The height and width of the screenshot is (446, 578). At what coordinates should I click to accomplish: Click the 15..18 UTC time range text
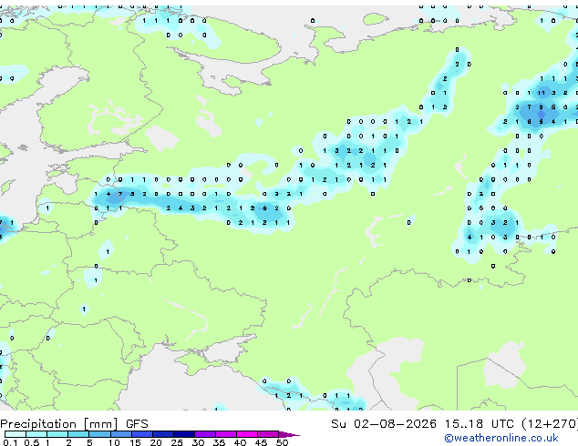pyautogui.click(x=479, y=424)
